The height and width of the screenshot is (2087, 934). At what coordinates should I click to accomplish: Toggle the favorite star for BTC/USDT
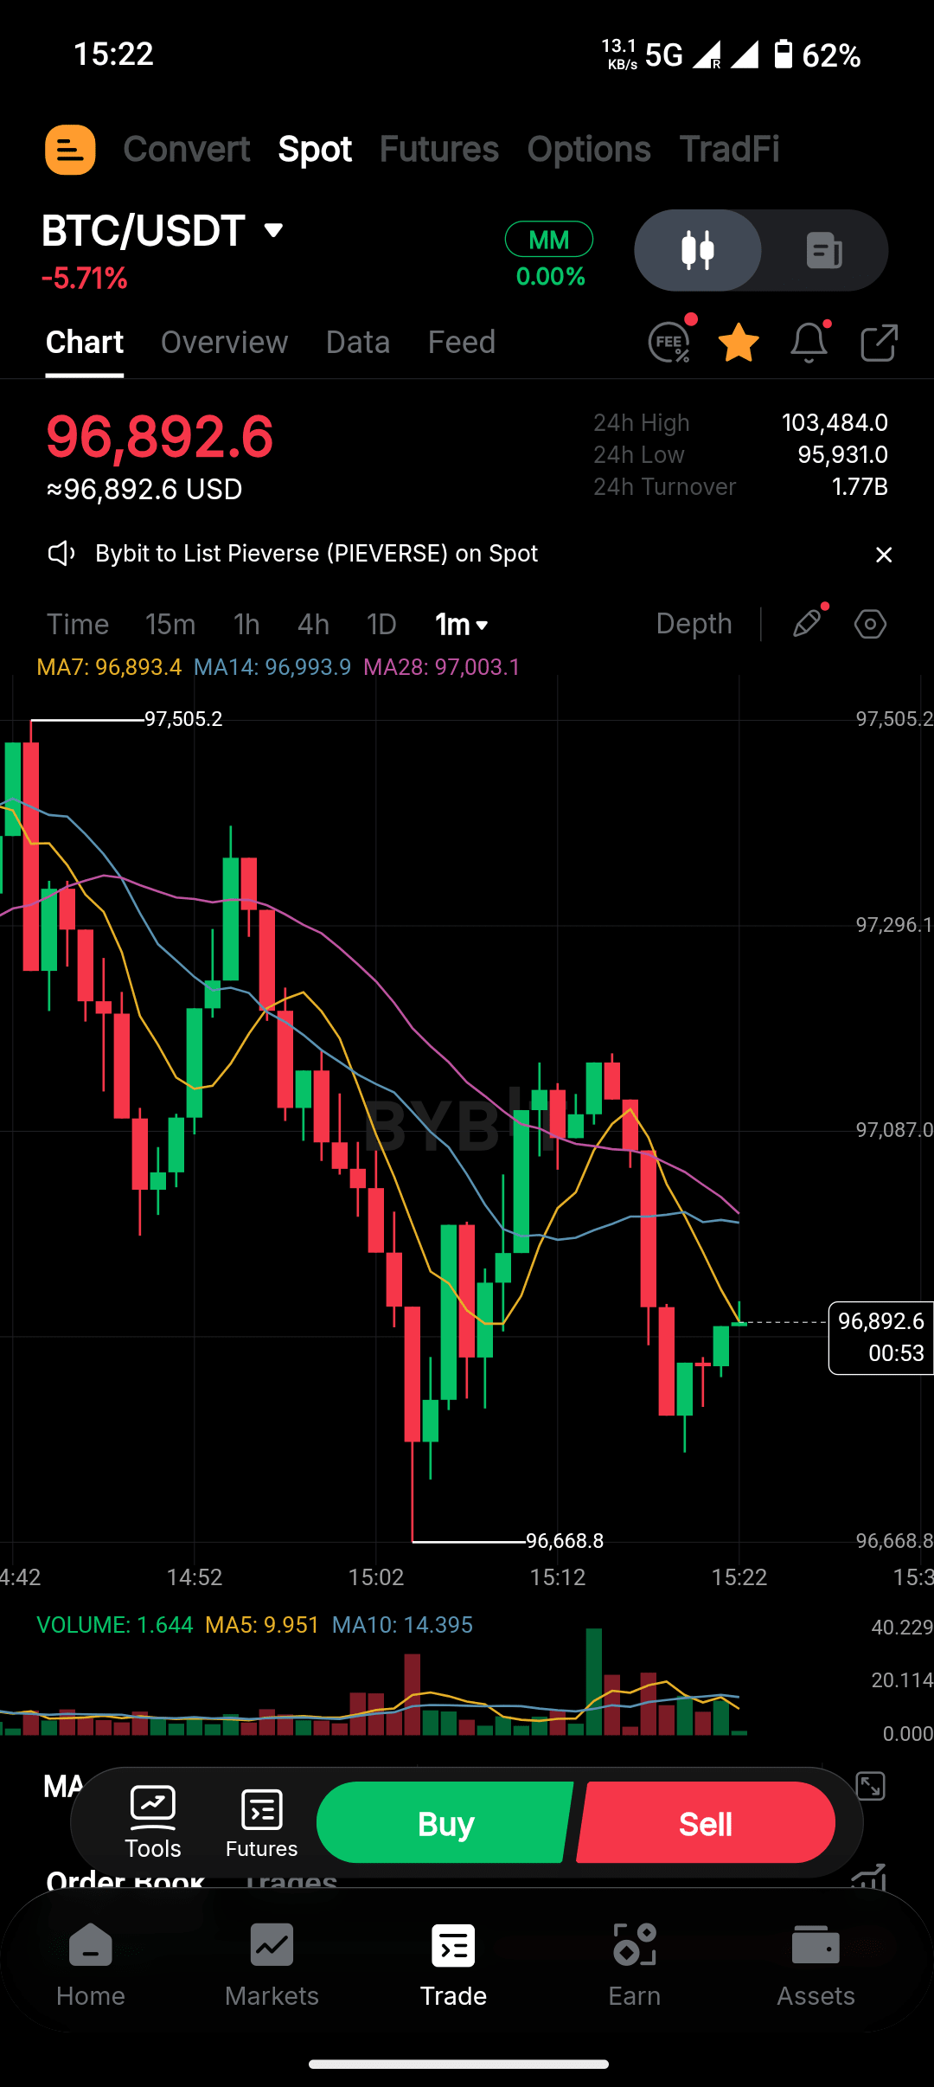(739, 343)
